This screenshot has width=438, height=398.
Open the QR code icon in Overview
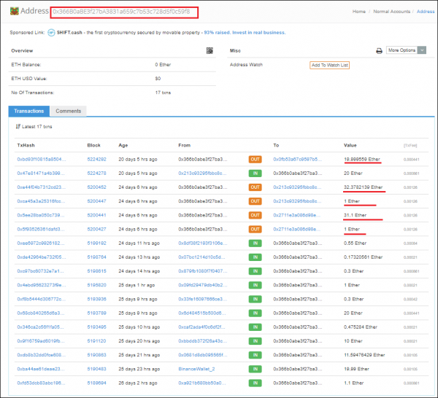click(210, 51)
